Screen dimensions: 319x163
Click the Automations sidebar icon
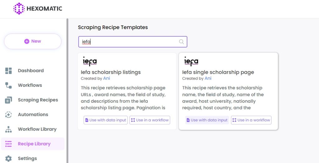click(8, 114)
